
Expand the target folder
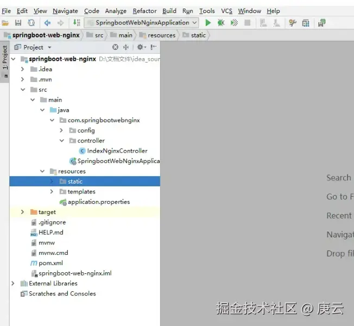tap(23, 212)
